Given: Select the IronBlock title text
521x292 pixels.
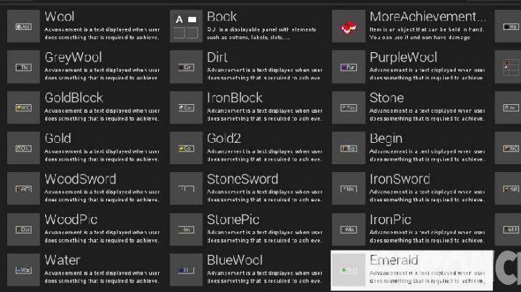Looking at the screenshot, I should pos(235,98).
